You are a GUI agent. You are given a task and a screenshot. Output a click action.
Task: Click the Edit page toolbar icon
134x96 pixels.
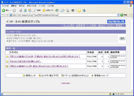click(x=73, y=10)
